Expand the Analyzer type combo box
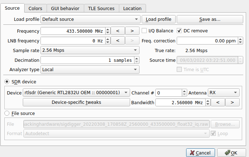 [90, 69]
